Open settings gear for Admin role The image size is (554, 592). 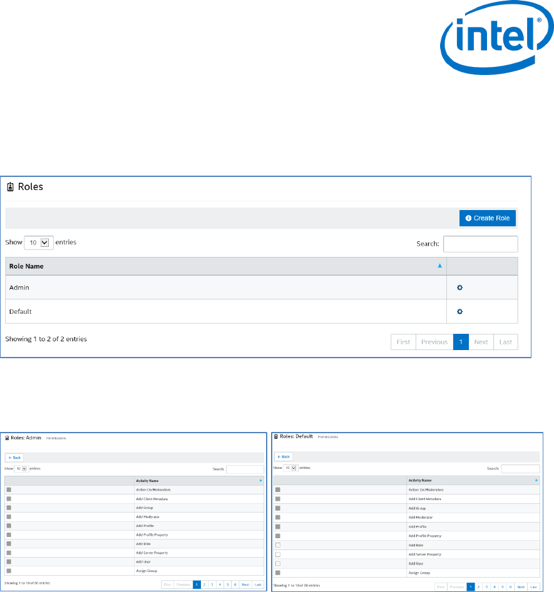point(459,288)
